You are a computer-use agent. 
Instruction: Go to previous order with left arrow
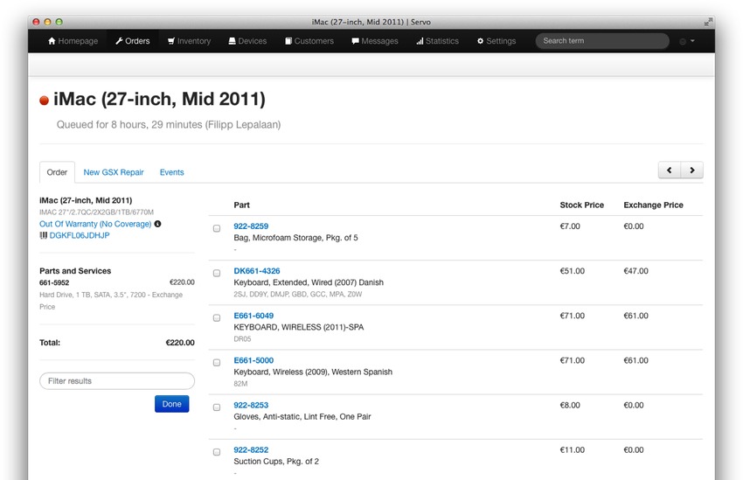tap(669, 170)
